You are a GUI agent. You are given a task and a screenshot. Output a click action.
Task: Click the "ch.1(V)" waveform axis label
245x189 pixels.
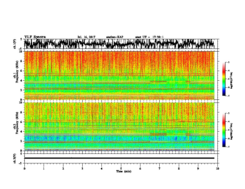[x=15, y=44]
